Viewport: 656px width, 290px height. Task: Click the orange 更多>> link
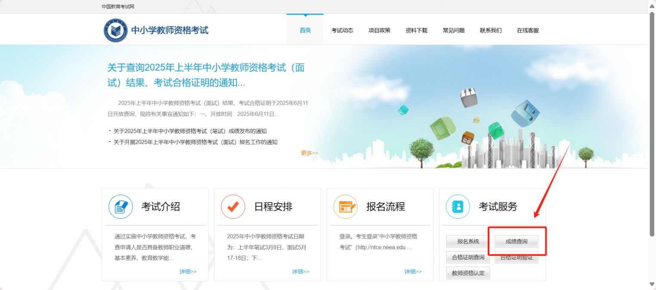click(x=310, y=153)
